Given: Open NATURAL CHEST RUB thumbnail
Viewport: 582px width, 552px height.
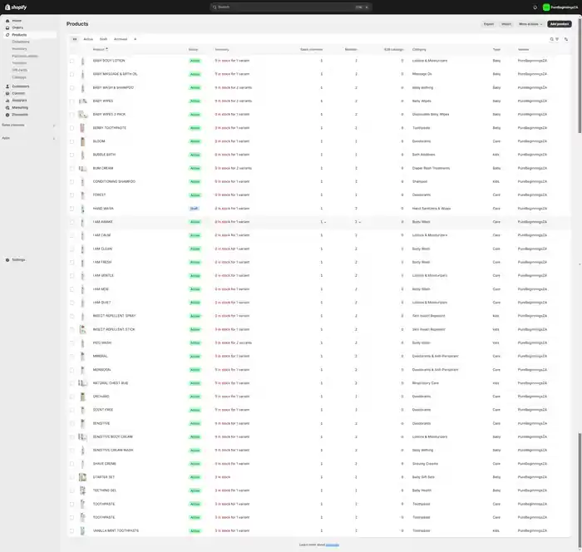Looking at the screenshot, I should point(83,383).
